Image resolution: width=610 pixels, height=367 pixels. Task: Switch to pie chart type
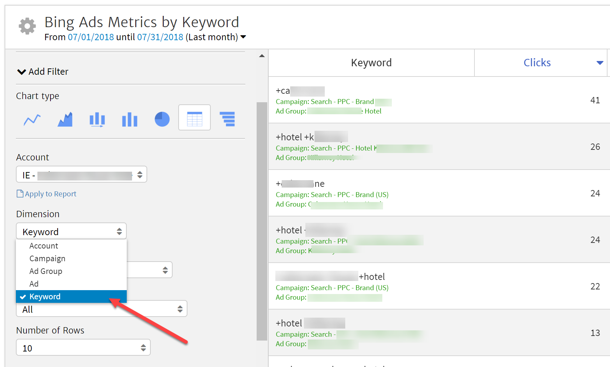tap(162, 119)
